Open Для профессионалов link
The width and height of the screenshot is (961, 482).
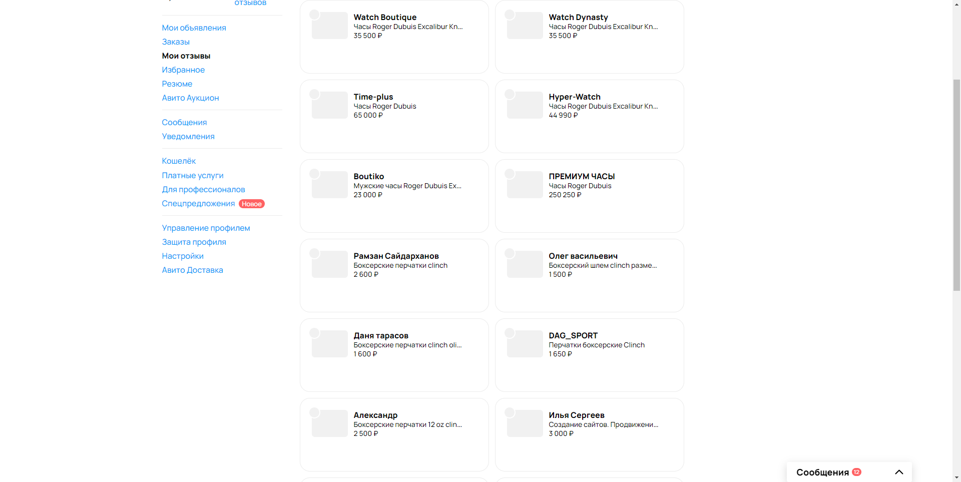(x=203, y=190)
